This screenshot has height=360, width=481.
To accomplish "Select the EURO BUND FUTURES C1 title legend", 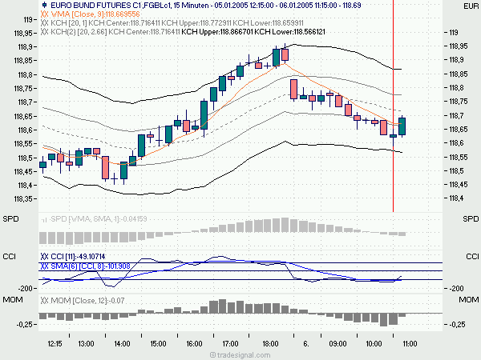I will (x=205, y=6).
